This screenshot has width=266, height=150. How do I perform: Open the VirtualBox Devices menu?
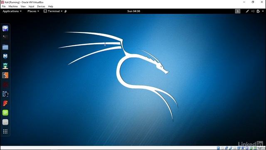[x=41, y=7]
